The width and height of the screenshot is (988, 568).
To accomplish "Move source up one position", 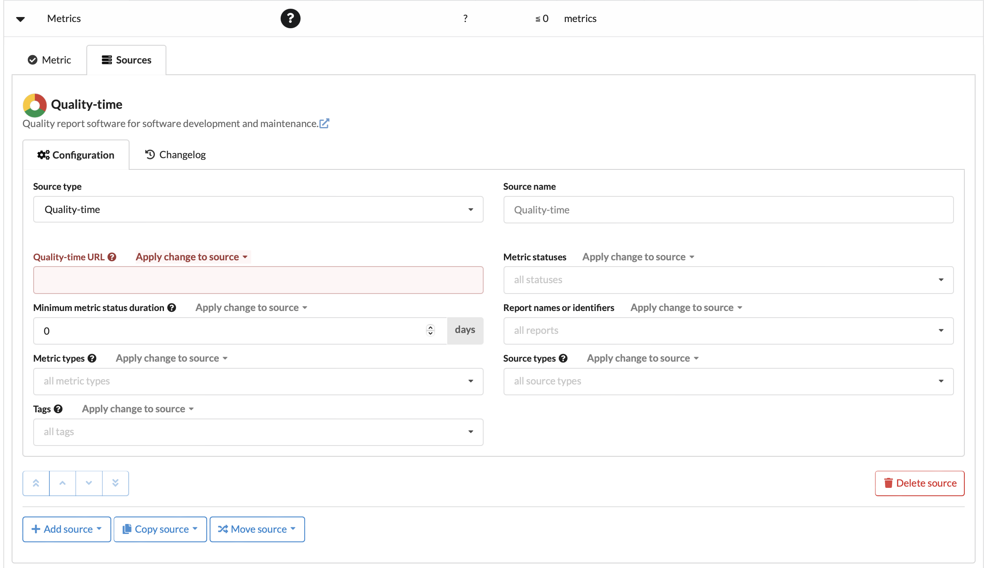I will click(x=63, y=483).
